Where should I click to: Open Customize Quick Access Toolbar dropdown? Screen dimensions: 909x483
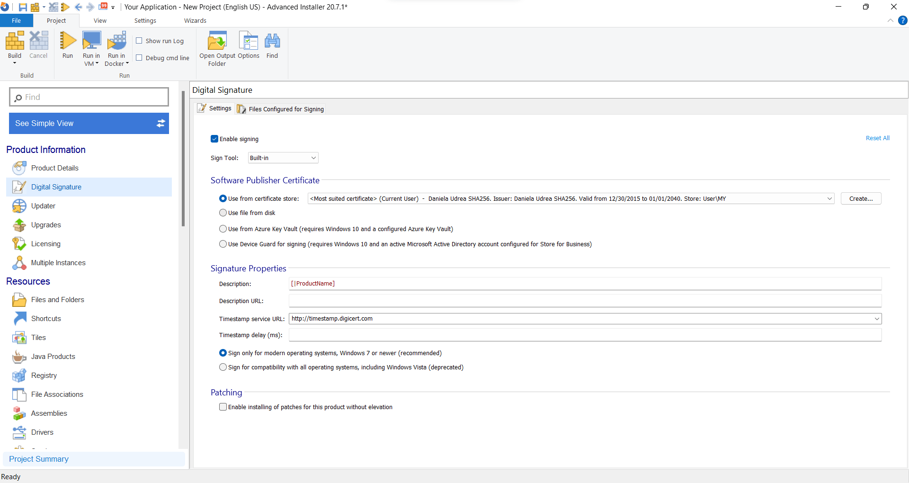tap(113, 8)
